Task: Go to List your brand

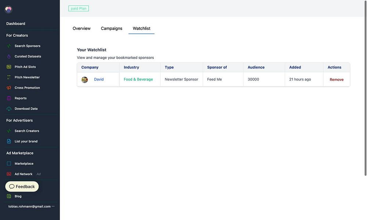Action: click(26, 141)
